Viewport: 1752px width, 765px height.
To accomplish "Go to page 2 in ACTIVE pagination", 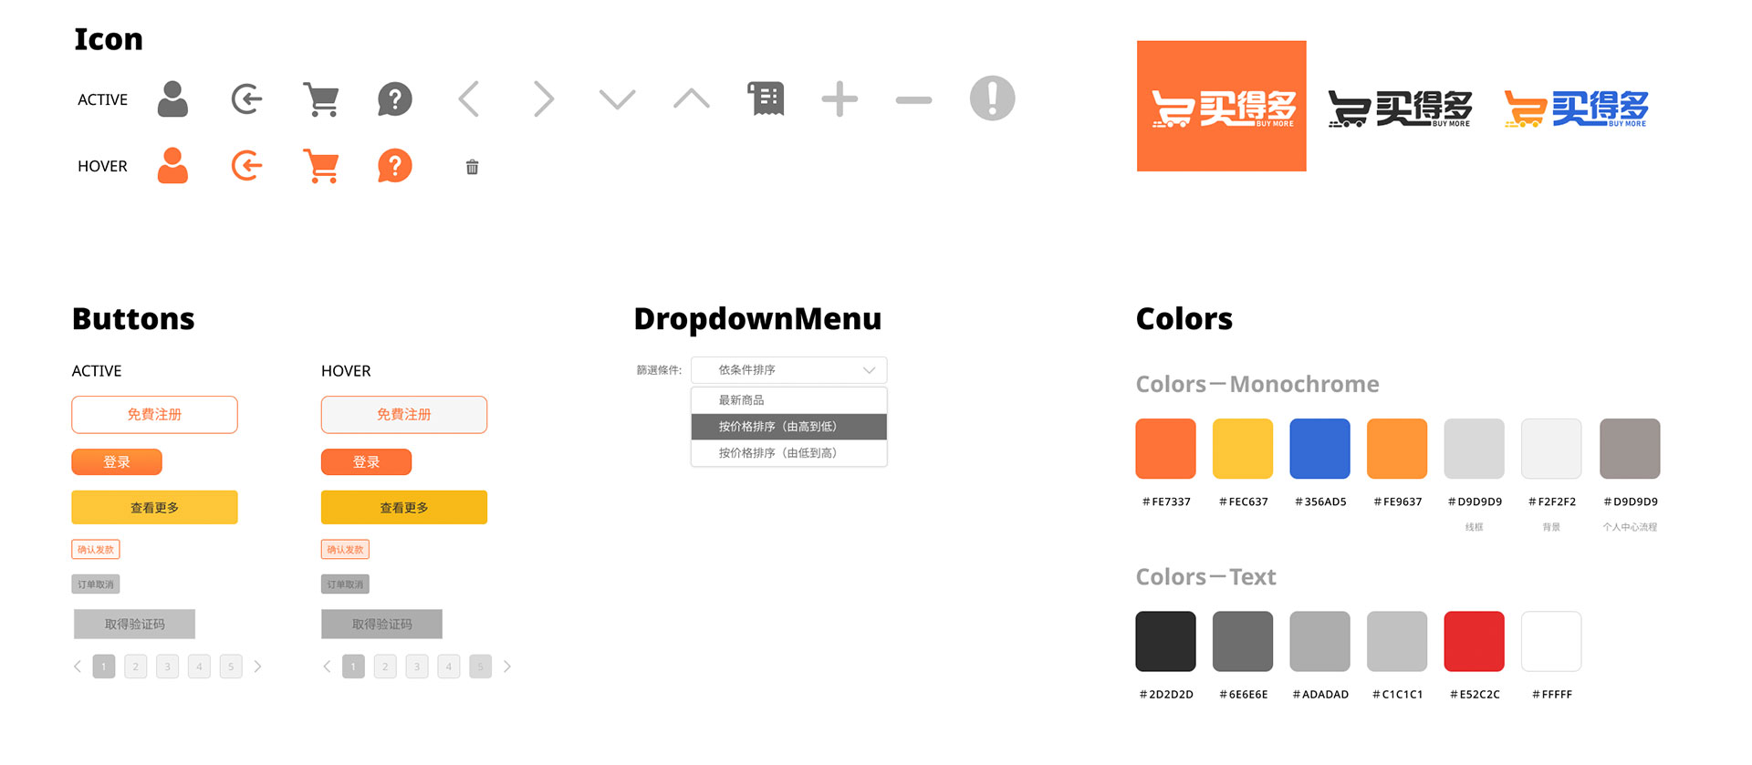I will [136, 667].
